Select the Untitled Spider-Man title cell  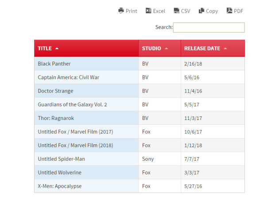click(86, 159)
